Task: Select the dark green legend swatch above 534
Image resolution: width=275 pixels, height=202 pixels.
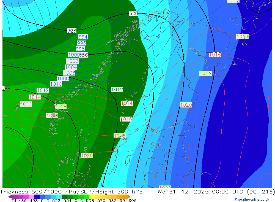Action: [65, 196]
